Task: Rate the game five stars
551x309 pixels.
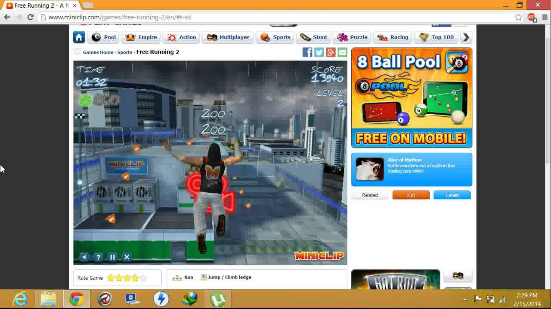Action: coord(143,278)
